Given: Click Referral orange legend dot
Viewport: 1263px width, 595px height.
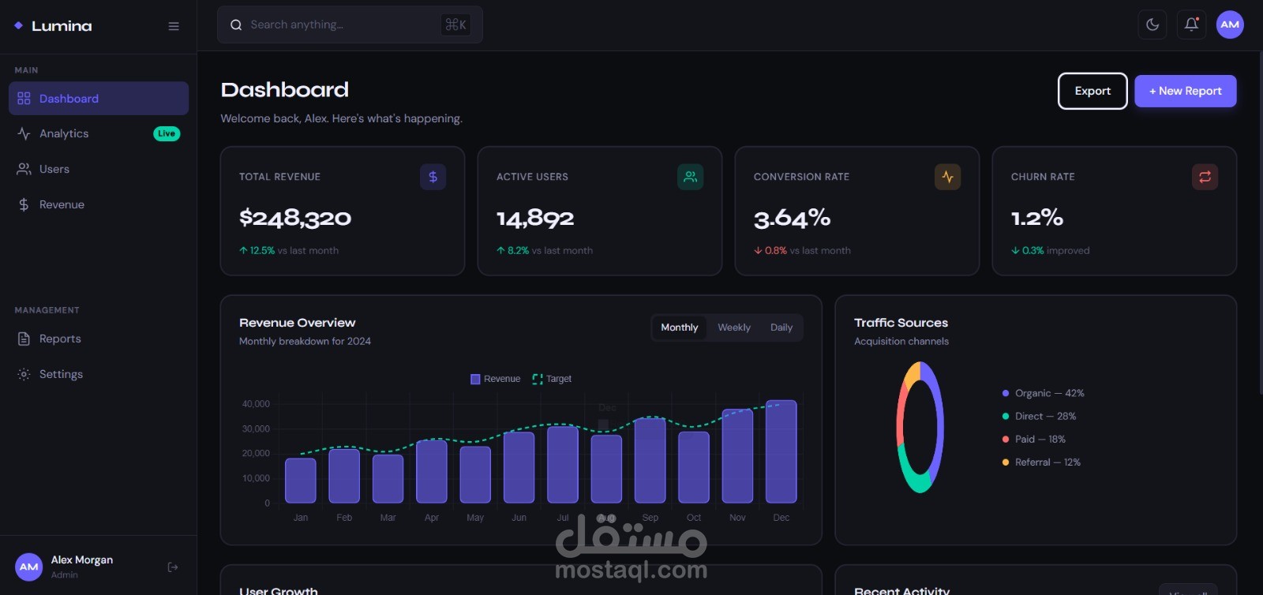Looking at the screenshot, I should pyautogui.click(x=1006, y=462).
